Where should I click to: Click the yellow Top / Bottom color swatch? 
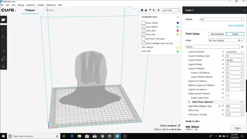pyautogui.click(x=178, y=47)
